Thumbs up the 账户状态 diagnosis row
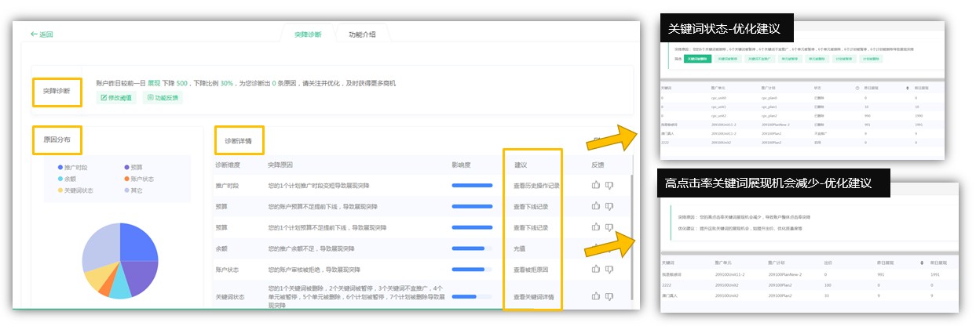The width and height of the screenshot is (976, 326). [595, 269]
